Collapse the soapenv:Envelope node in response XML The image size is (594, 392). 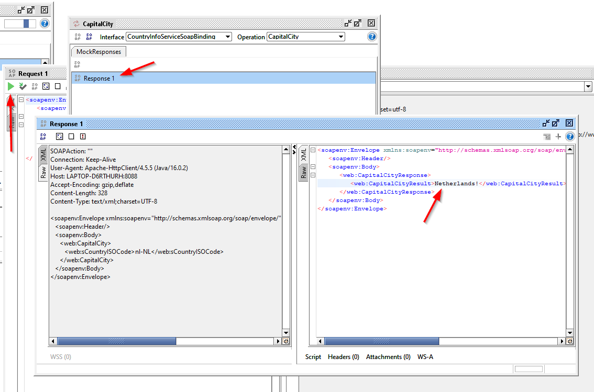[x=313, y=150]
